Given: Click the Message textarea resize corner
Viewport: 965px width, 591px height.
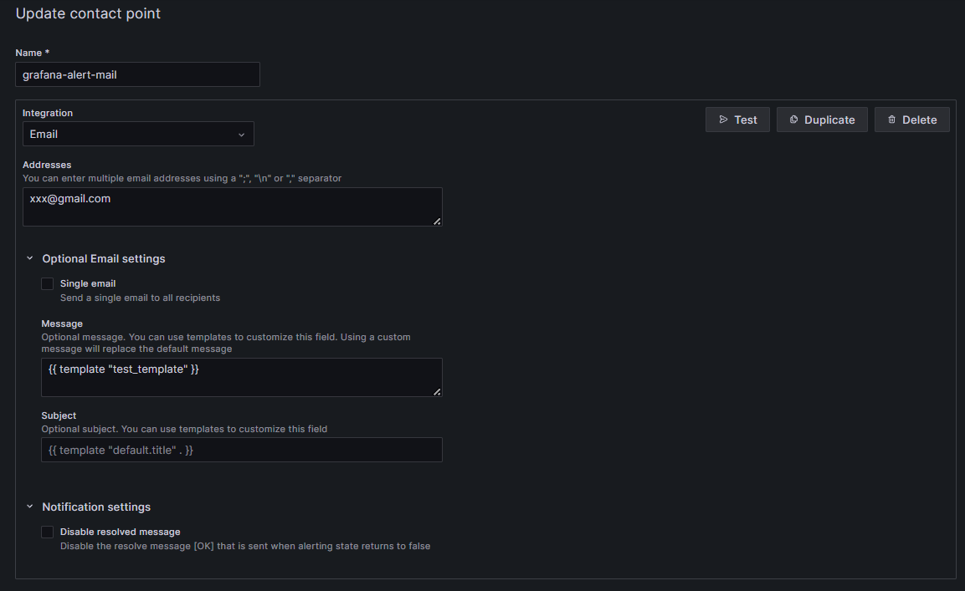Looking at the screenshot, I should click(x=437, y=391).
